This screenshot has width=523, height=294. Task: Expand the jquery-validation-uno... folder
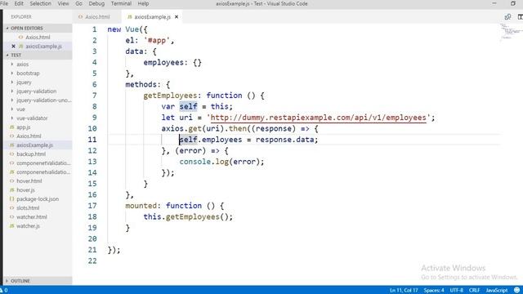coord(43,100)
